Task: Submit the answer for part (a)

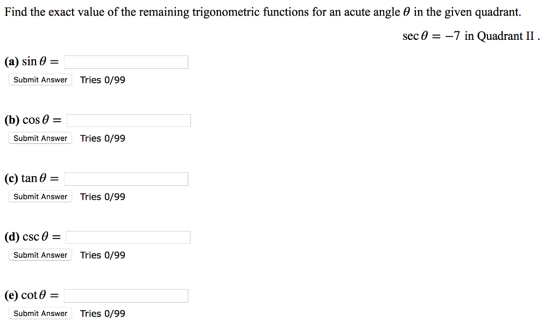Action: pyautogui.click(x=40, y=79)
